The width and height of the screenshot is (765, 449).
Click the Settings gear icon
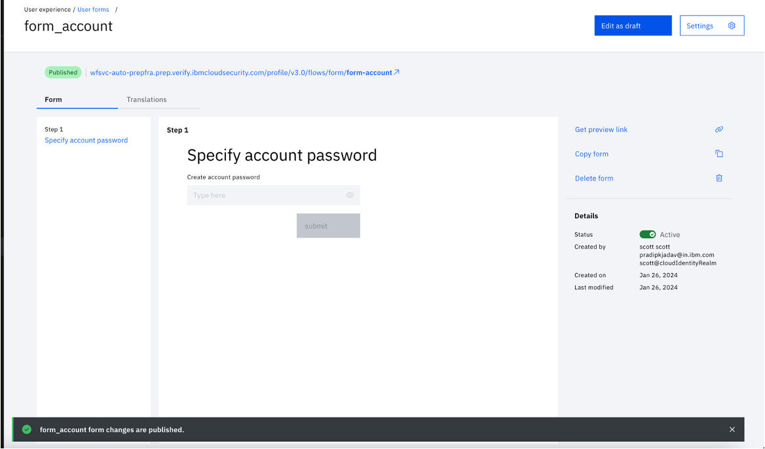click(x=732, y=26)
